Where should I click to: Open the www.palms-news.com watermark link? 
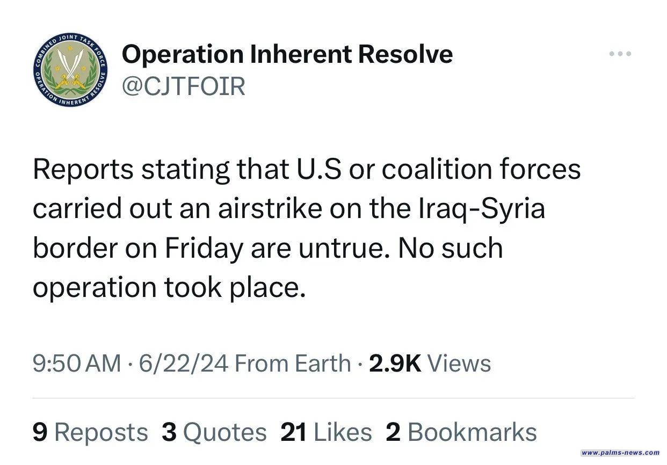pos(620,453)
